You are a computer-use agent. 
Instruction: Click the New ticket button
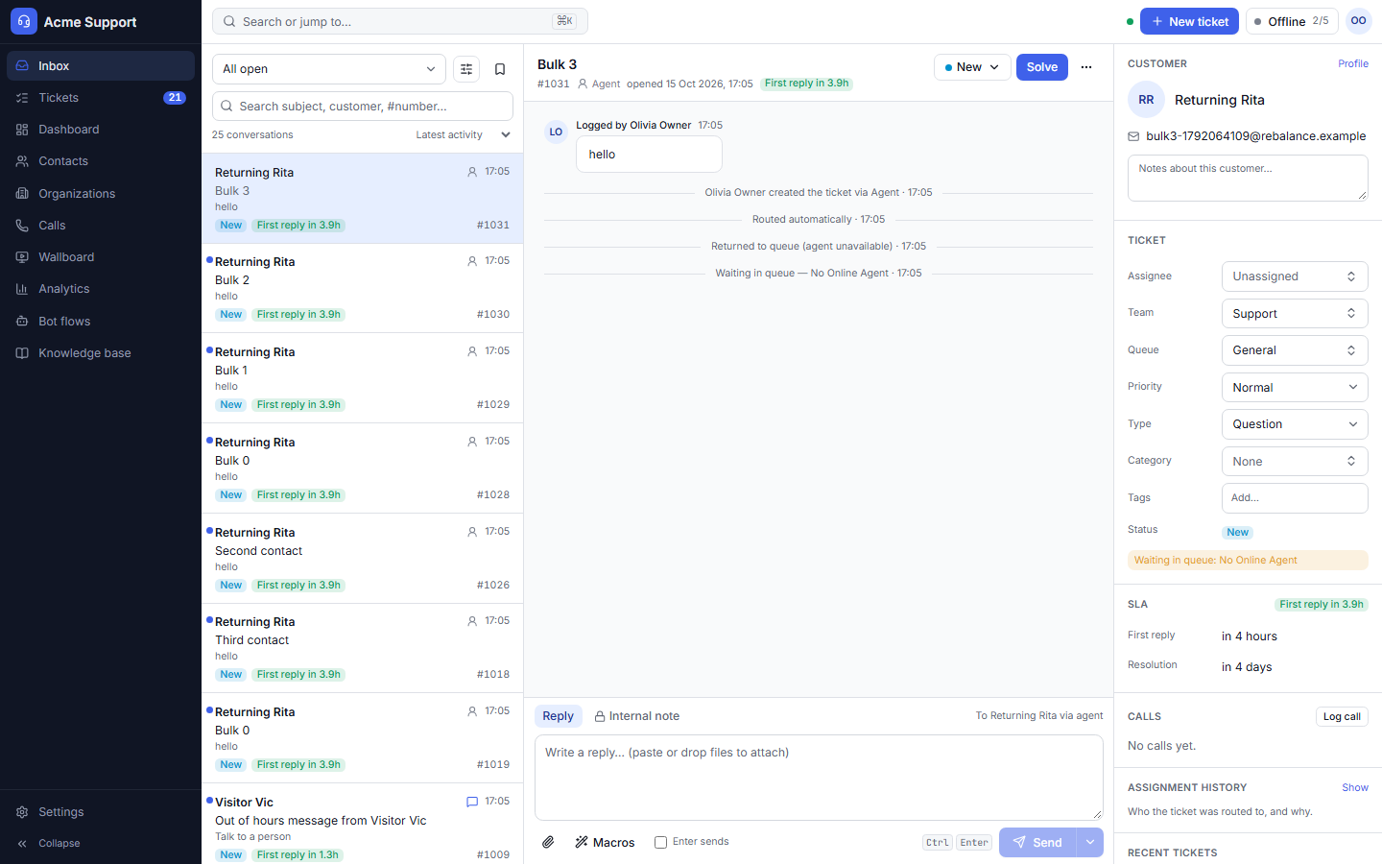pos(1189,21)
